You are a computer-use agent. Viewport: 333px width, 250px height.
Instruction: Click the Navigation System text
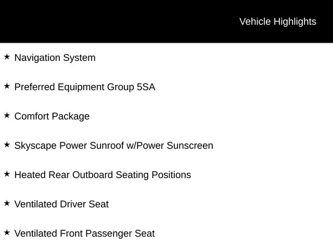tap(55, 58)
